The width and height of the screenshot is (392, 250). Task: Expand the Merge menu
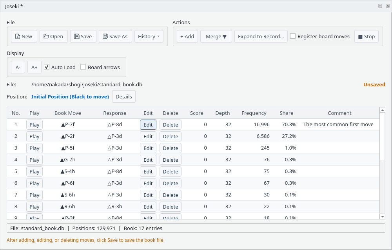tap(216, 36)
